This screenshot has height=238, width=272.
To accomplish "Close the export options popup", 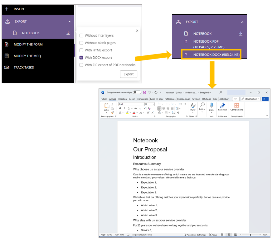I will click(x=137, y=31).
